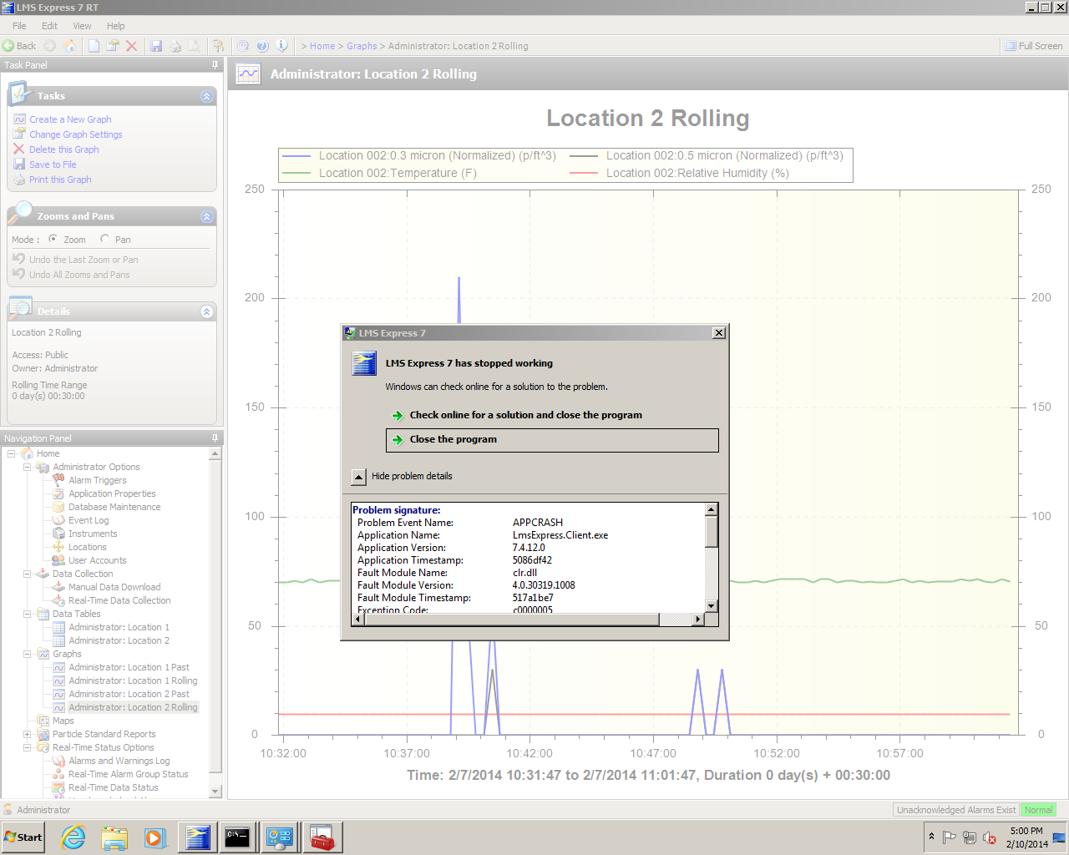Click the printer toolbar icon

pos(175,46)
